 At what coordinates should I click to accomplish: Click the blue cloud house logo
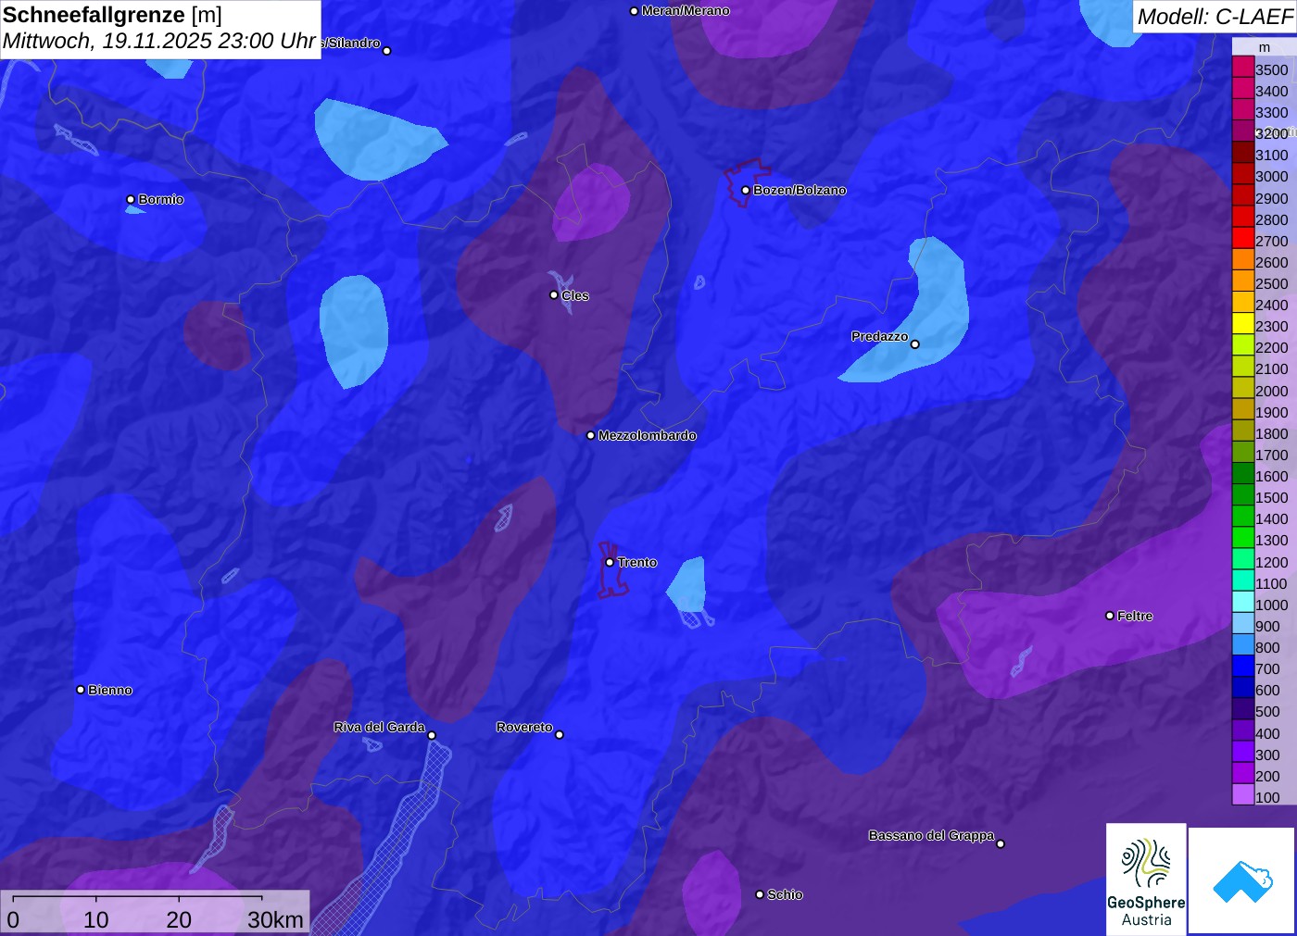tap(1242, 880)
